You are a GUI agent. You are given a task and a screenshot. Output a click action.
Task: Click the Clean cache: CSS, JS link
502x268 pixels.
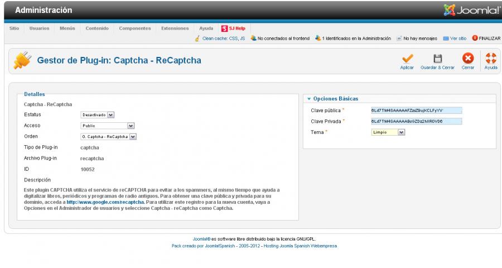click(224, 39)
